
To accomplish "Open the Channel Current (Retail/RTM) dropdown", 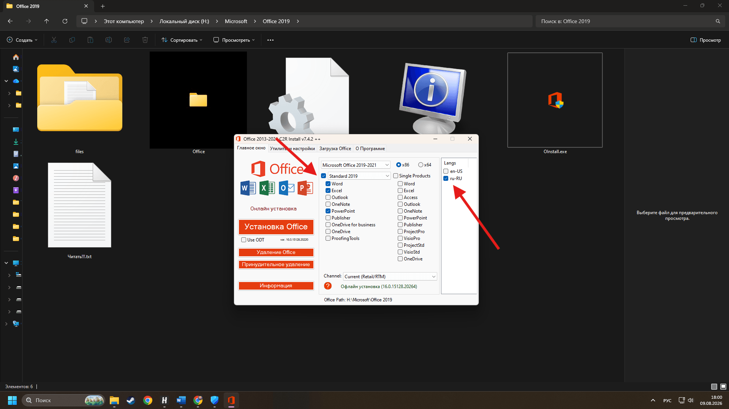I will click(x=390, y=276).
